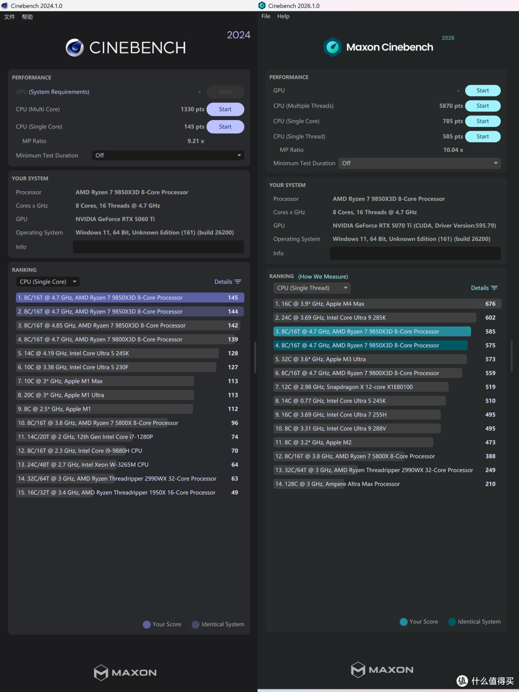The height and width of the screenshot is (692, 519).
Task: Click the Cinebench 2024 title bar app icon
Action: (x=5, y=6)
